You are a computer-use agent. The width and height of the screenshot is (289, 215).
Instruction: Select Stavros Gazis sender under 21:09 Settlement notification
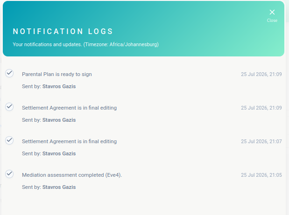[x=59, y=120]
